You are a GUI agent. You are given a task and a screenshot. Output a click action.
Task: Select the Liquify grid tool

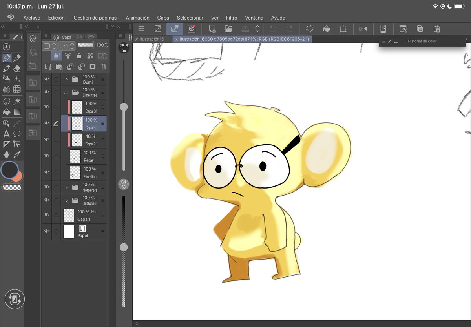tap(17, 89)
